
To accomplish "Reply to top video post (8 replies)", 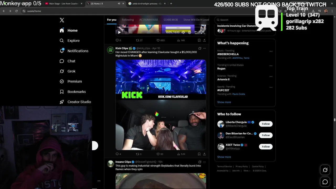I will pyautogui.click(x=118, y=40).
